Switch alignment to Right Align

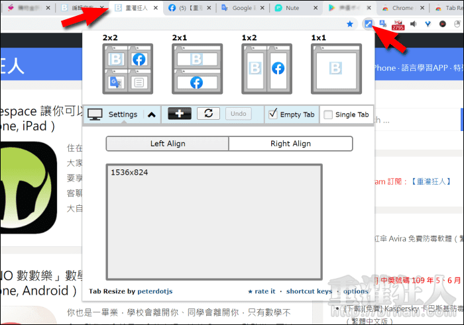(x=290, y=144)
